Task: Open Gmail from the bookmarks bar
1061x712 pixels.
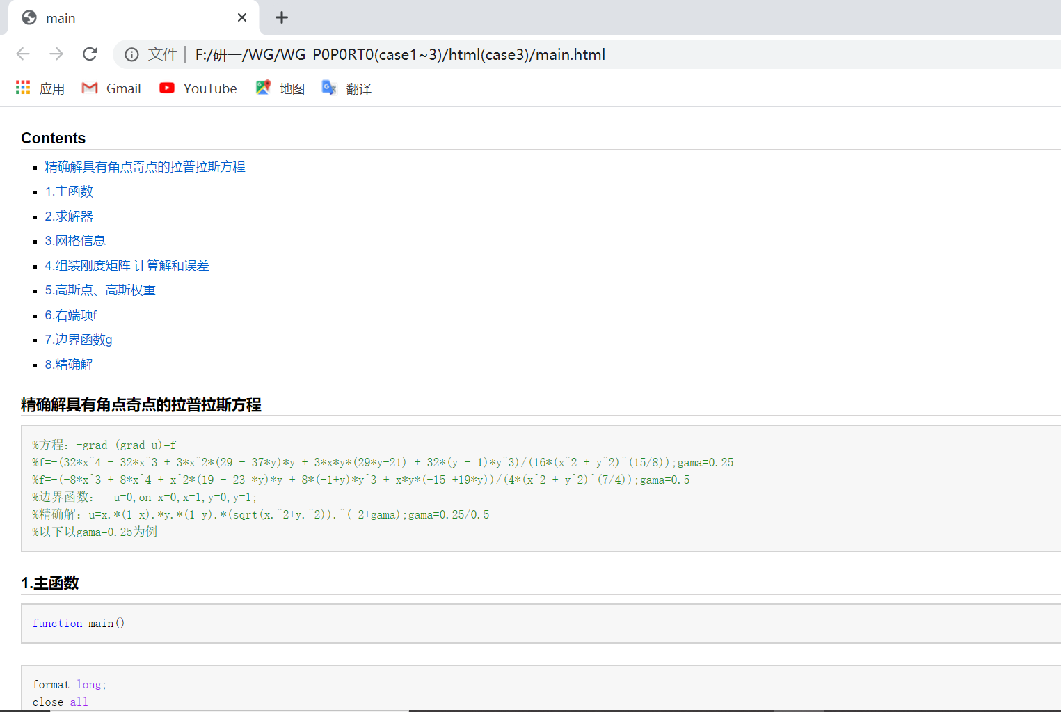Action: coord(111,88)
